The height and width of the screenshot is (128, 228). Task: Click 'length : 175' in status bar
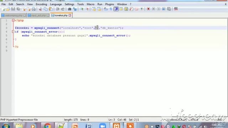(71, 120)
